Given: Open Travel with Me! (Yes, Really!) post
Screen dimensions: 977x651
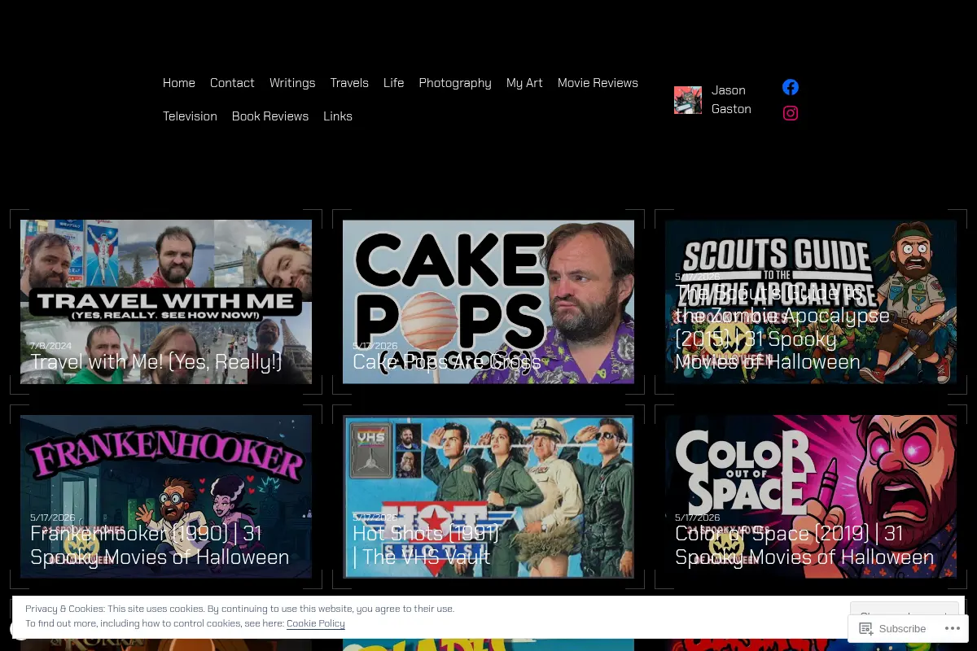Looking at the screenshot, I should (156, 362).
